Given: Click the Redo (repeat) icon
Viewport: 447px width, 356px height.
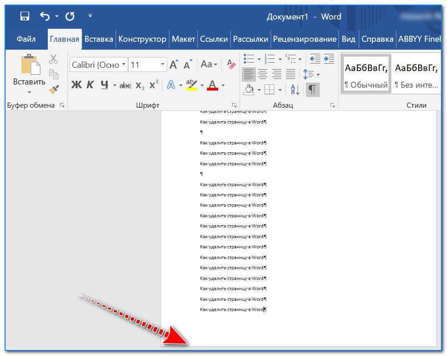Looking at the screenshot, I should [x=70, y=16].
